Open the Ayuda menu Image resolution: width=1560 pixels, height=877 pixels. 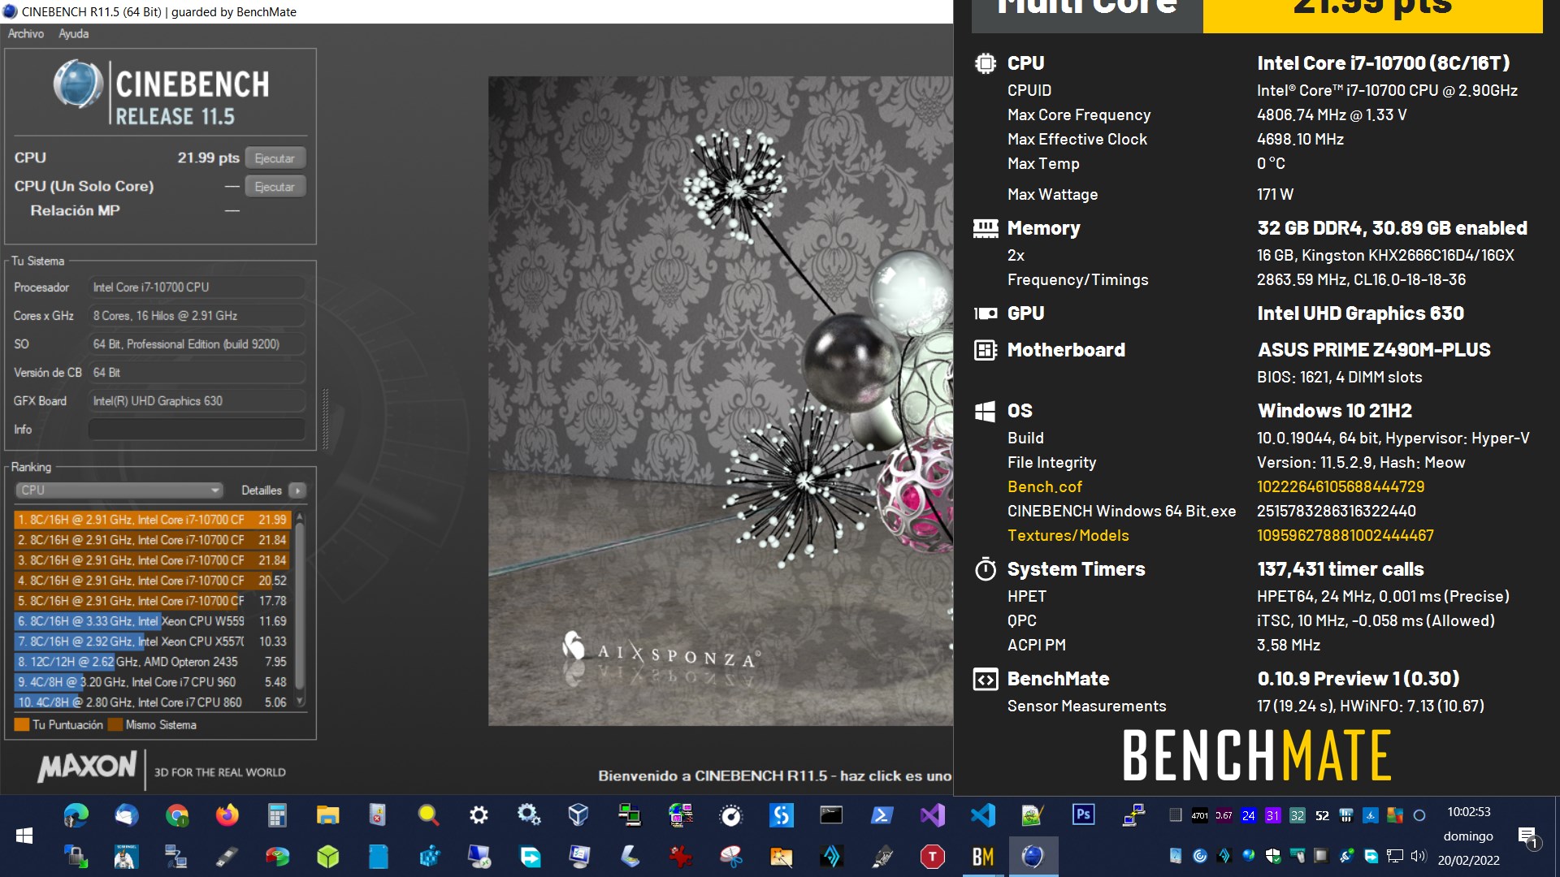pos(73,33)
